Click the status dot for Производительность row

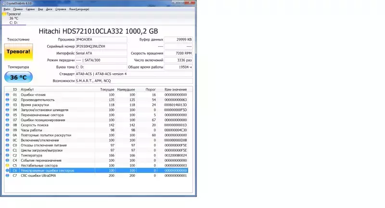coord(7,100)
